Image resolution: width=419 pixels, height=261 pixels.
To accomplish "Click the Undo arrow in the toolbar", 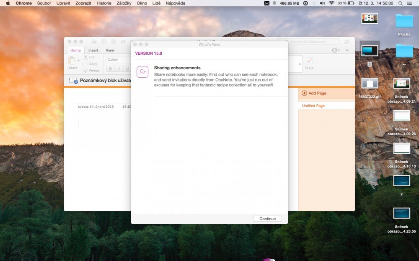I will pos(123,41).
